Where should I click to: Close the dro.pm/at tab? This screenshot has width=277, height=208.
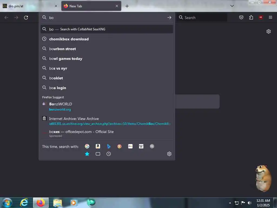tap(56, 6)
